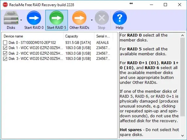Viewport: 187px width, 140px height.
Task: Click the 'For RAID 0 select all' instruction text
Action: pos(143,38)
